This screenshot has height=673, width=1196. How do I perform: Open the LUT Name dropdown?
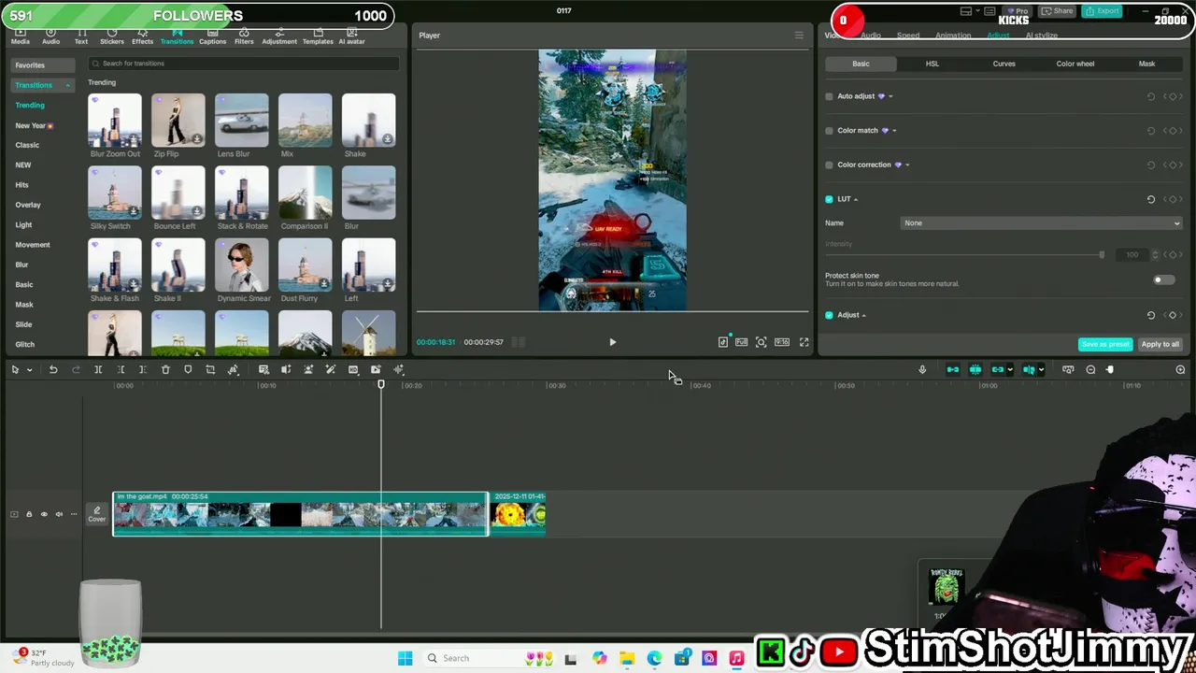1042,223
